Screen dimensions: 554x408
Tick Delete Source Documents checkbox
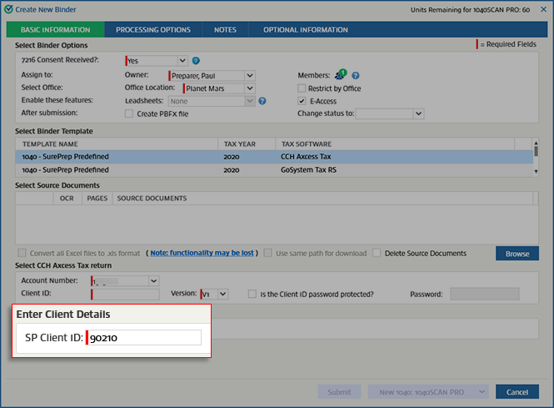tap(377, 253)
